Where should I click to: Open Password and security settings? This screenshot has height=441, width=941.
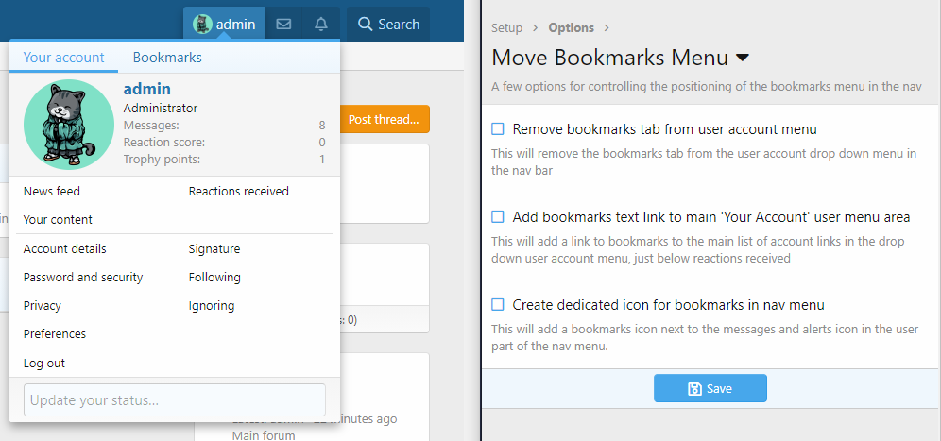[83, 278]
